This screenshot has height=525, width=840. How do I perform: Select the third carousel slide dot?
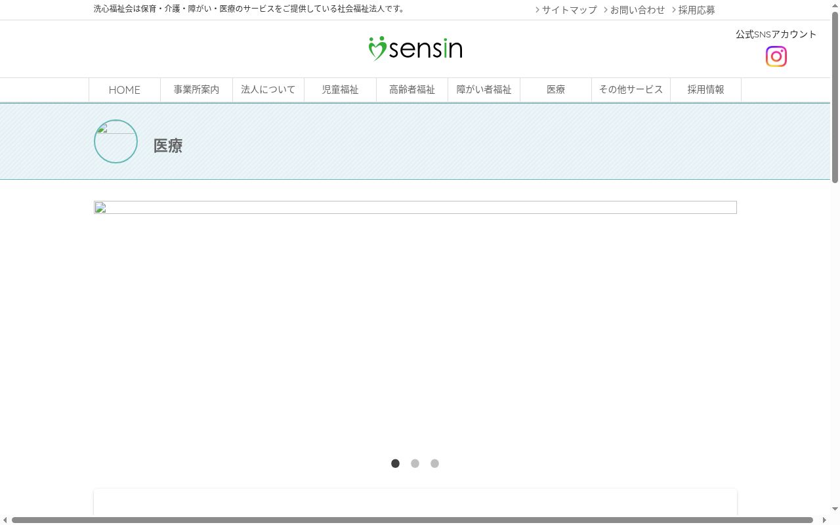point(434,463)
